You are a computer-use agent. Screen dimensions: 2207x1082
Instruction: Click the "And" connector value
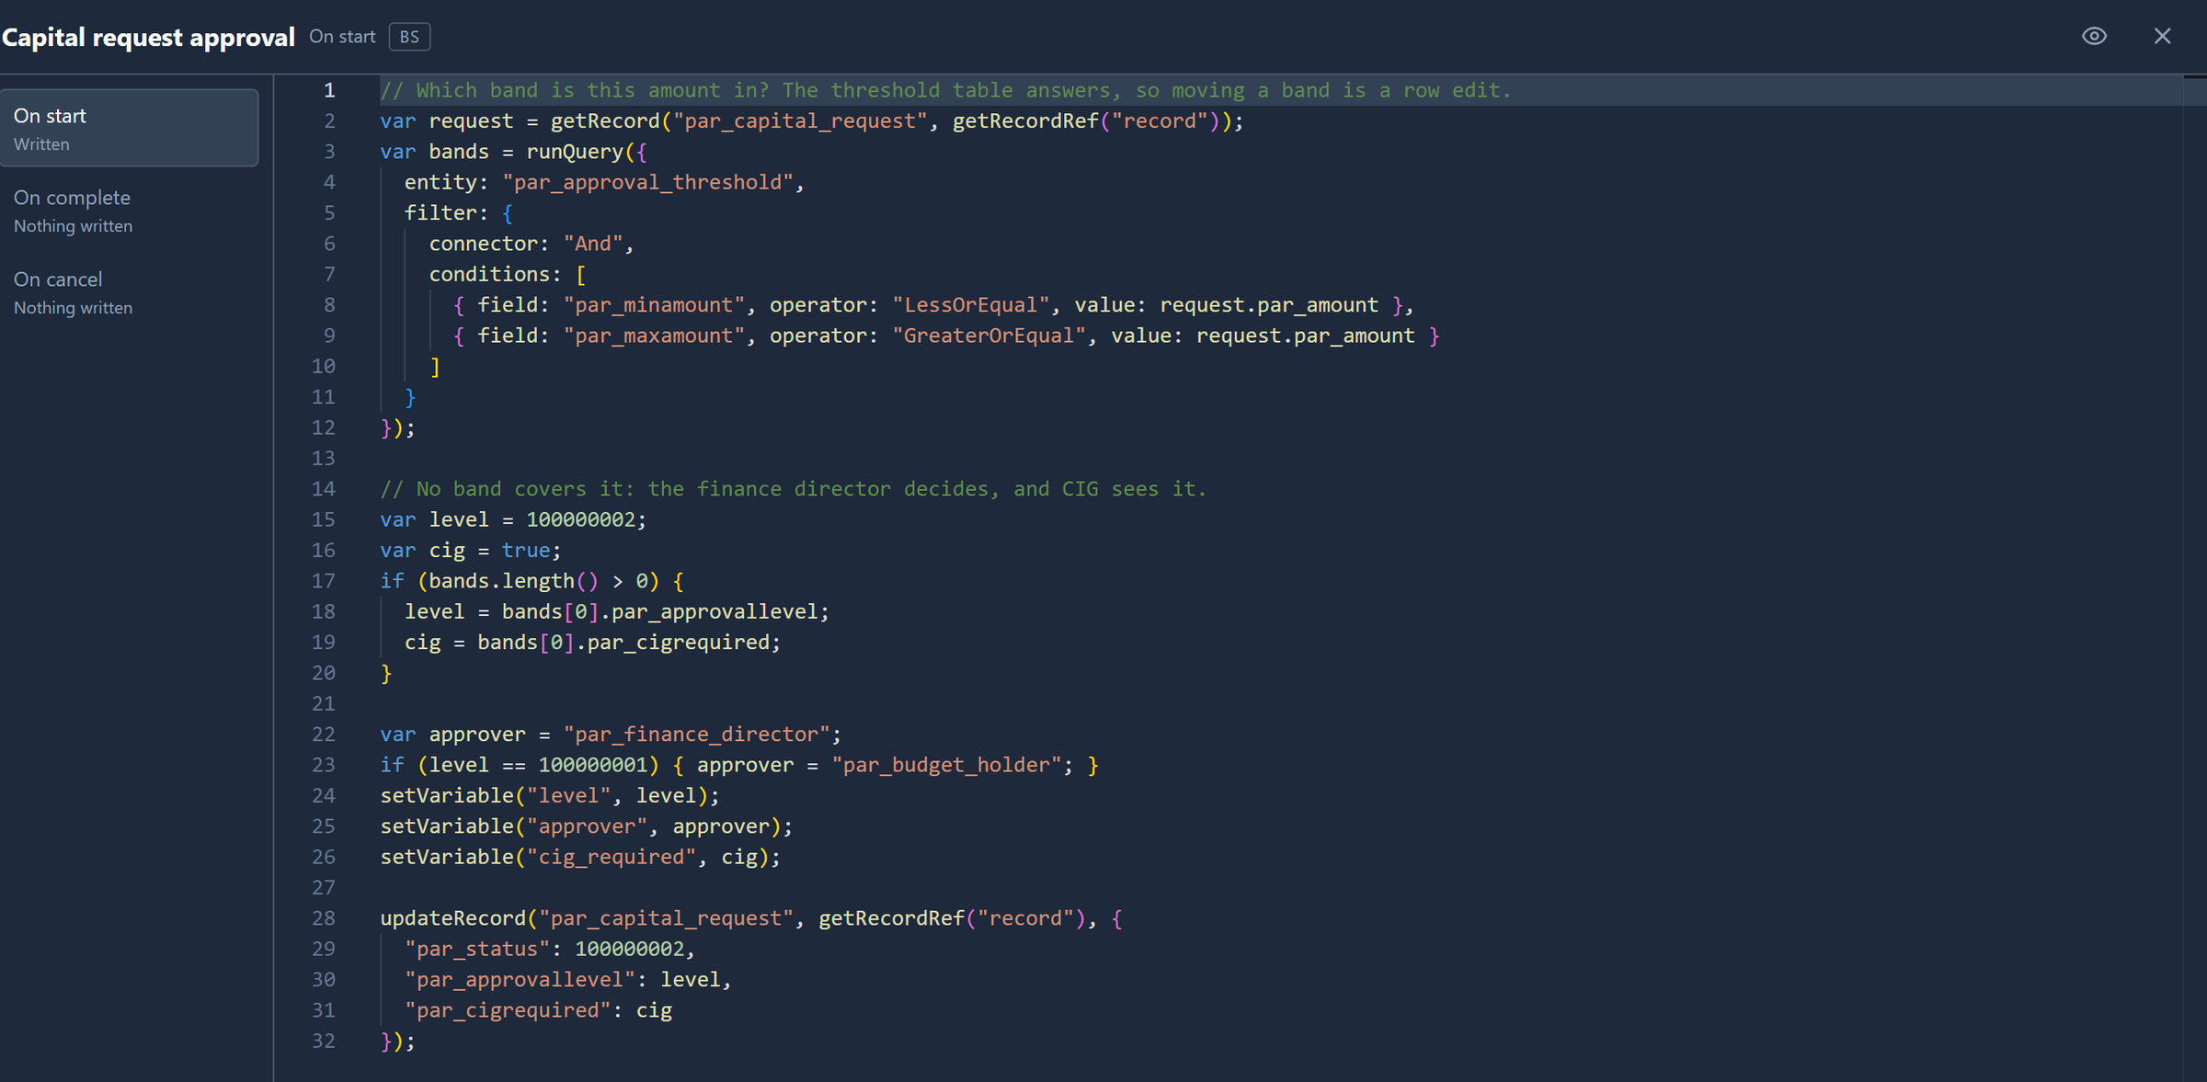point(593,244)
